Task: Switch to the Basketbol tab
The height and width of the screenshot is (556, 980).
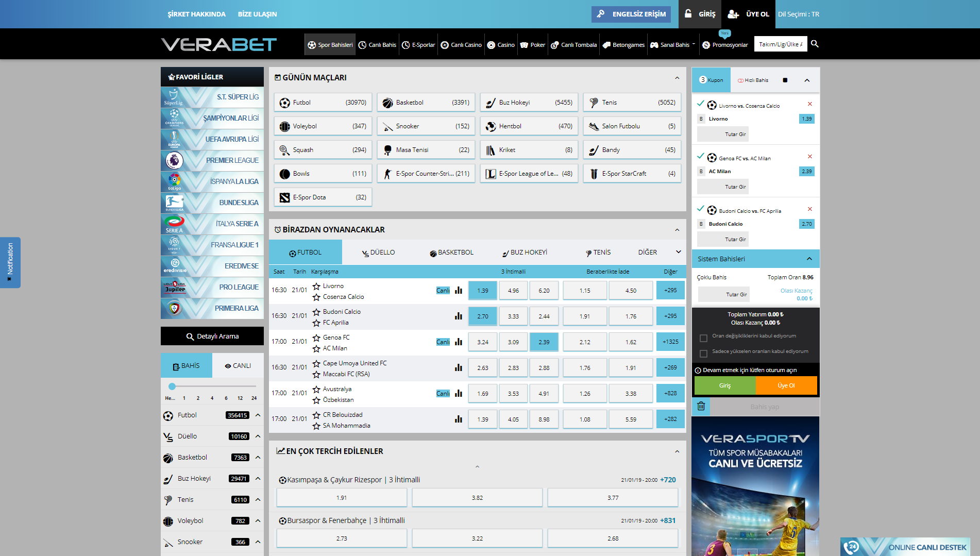Action: click(x=451, y=252)
